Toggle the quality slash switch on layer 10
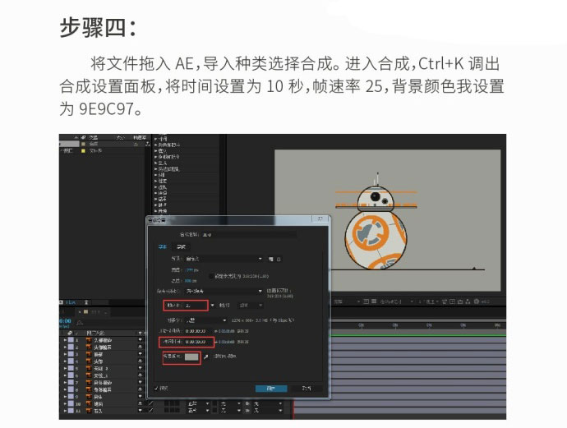 point(150,403)
